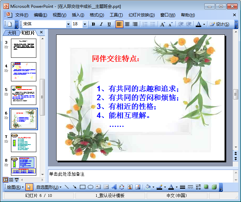
Task: Open the 窗口(W) menu
Action: (168, 15)
